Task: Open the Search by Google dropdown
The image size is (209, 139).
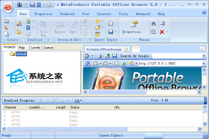Action: pos(204,56)
